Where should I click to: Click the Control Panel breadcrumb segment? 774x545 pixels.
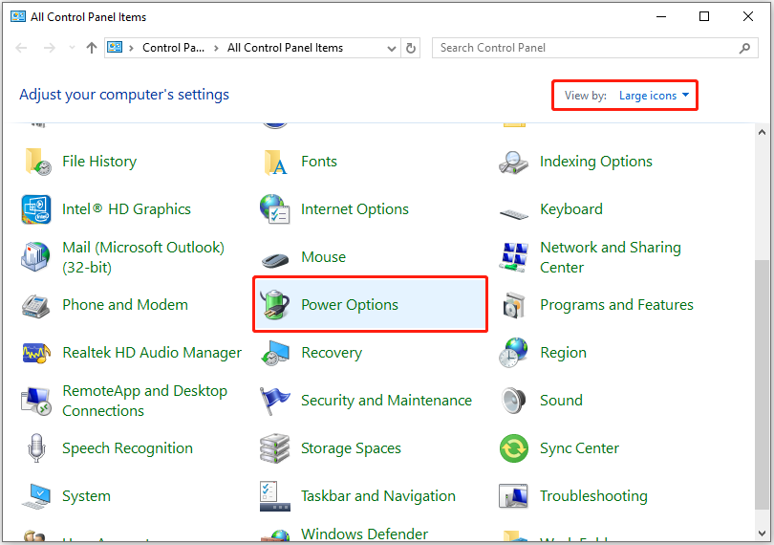pyautogui.click(x=173, y=48)
